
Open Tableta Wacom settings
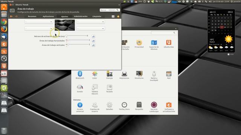click(95, 87)
